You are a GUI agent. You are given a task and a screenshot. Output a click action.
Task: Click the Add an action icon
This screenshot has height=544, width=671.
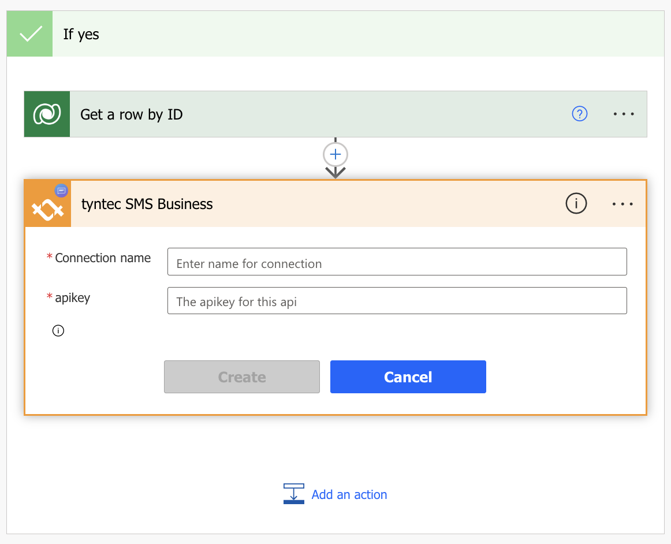click(294, 494)
